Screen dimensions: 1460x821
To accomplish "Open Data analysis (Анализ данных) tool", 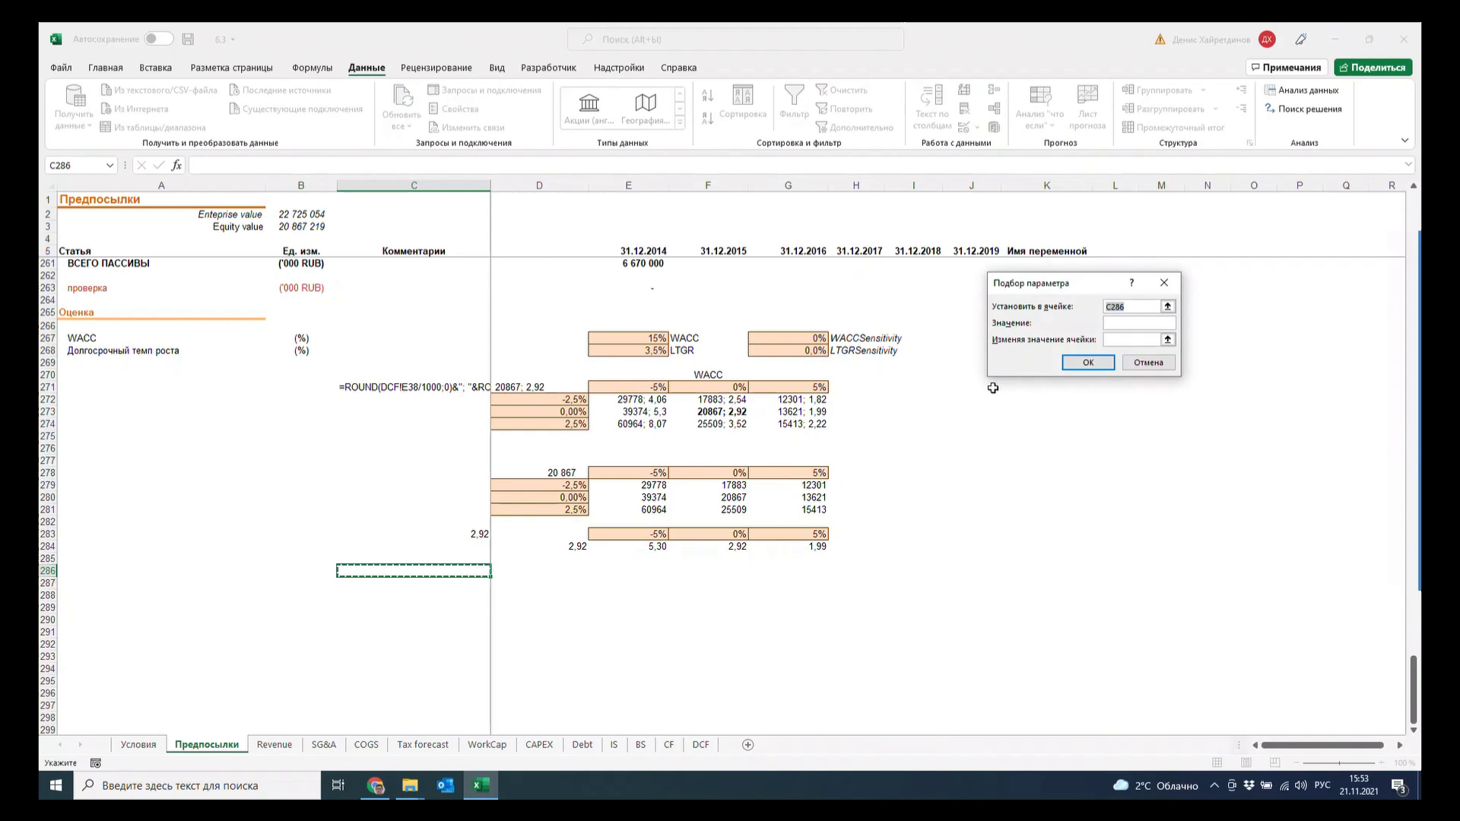I will [x=1301, y=90].
